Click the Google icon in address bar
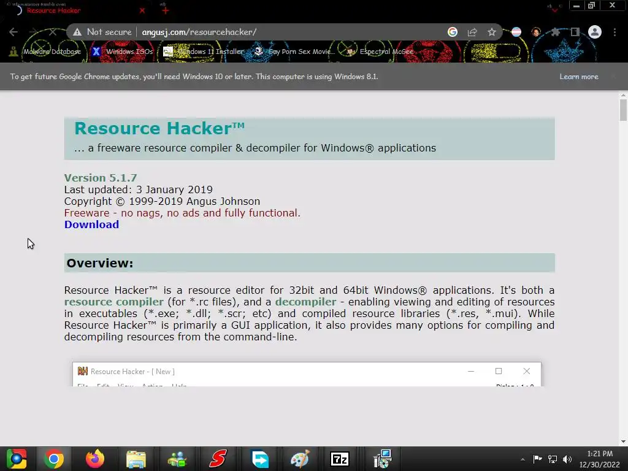 [453, 32]
